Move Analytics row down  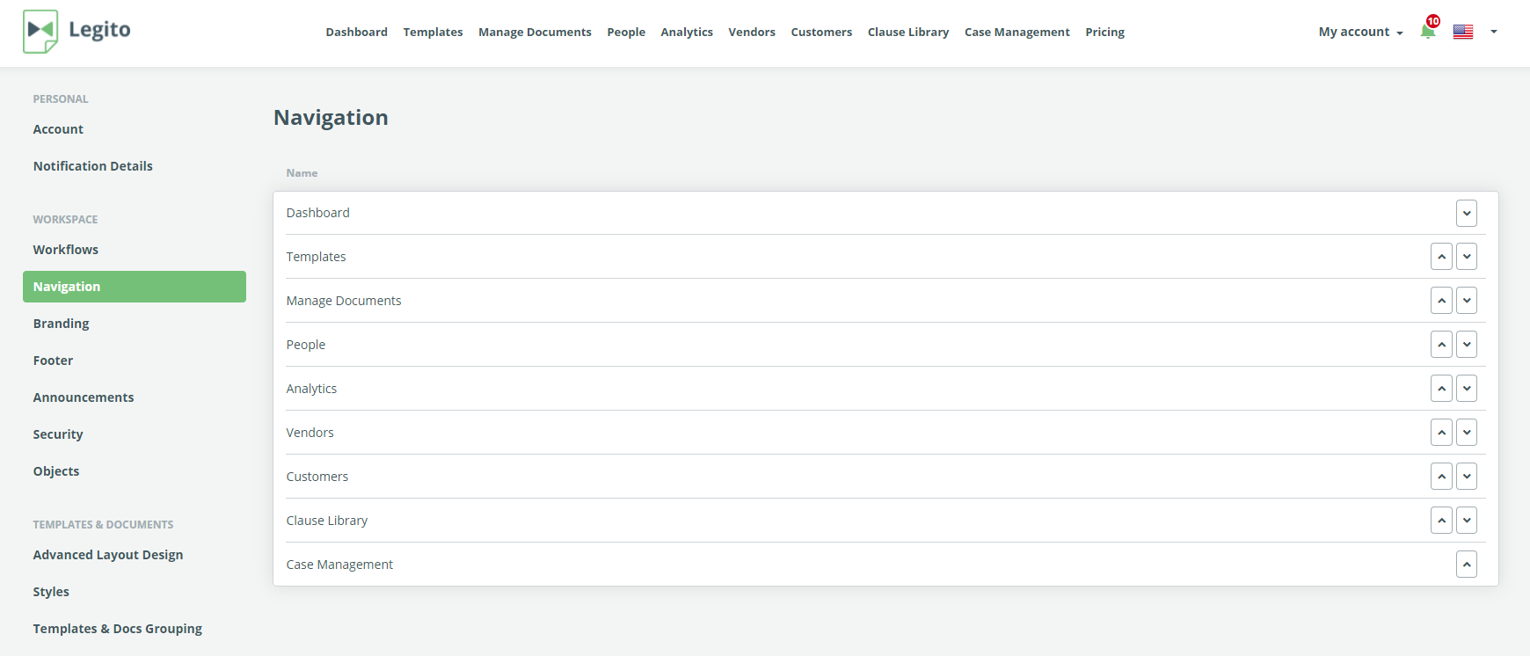(1467, 389)
